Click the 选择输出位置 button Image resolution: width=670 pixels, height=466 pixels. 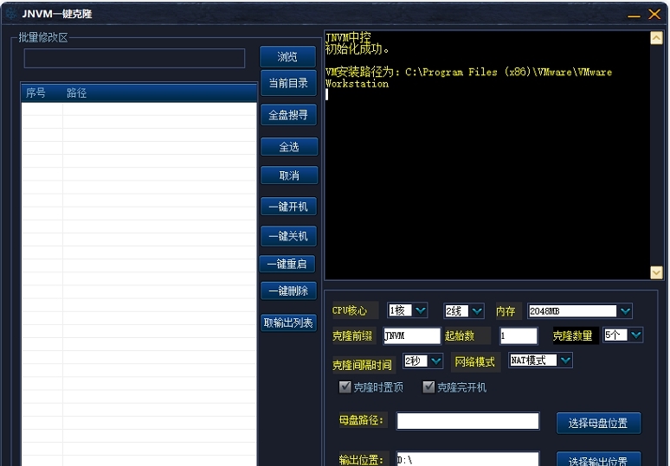click(598, 459)
